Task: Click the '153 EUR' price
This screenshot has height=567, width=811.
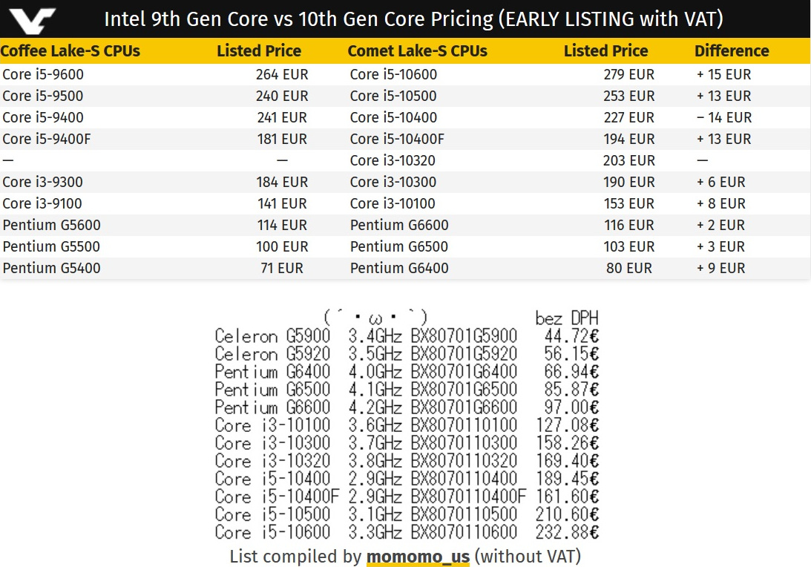Action: (x=629, y=204)
